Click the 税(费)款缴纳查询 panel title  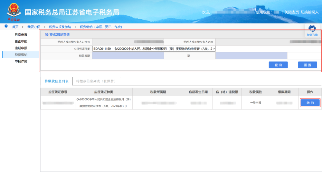[x=57, y=35]
